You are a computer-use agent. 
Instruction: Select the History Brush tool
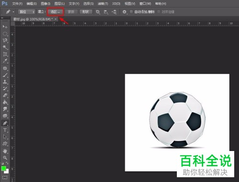pyautogui.click(x=5, y=89)
